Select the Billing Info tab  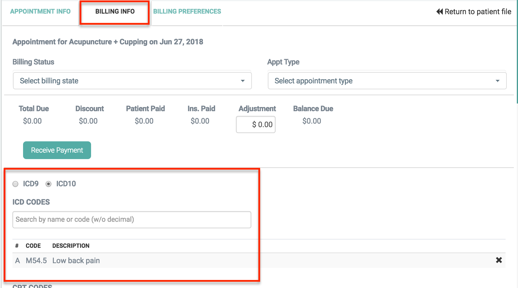[115, 12]
